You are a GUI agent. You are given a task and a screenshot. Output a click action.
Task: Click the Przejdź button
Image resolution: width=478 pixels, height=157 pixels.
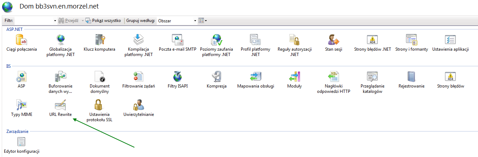[68, 21]
